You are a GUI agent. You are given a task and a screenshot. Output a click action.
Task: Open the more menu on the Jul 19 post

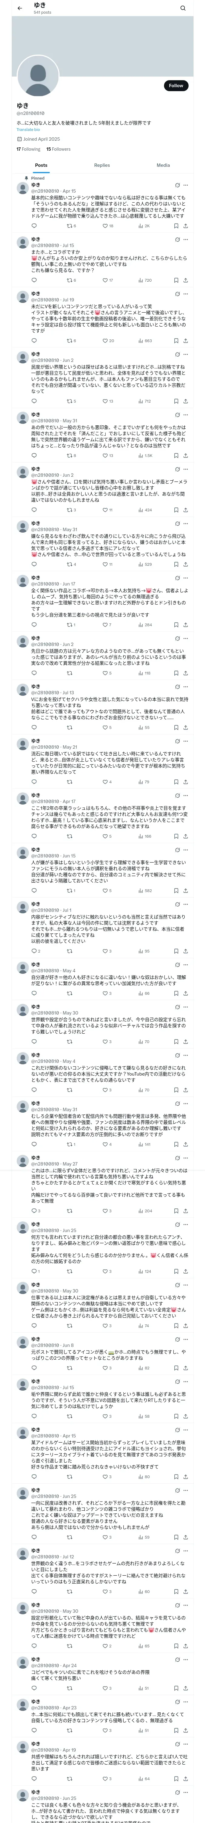[x=185, y=294]
